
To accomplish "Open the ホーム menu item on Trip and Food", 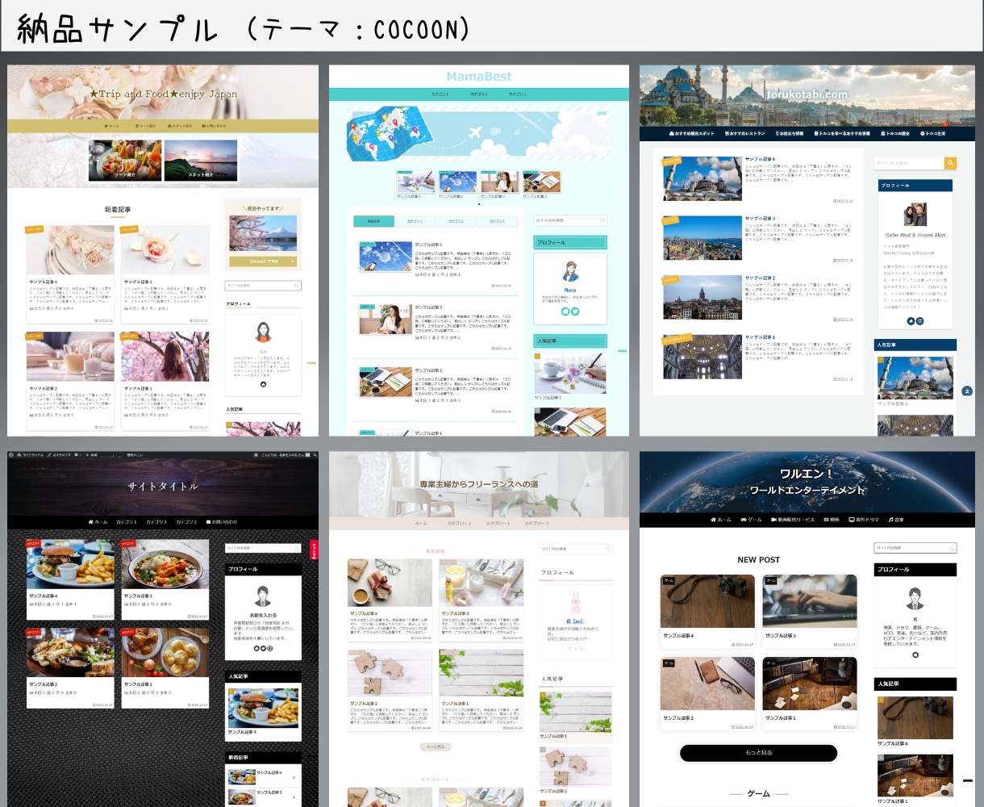I will pyautogui.click(x=111, y=126).
